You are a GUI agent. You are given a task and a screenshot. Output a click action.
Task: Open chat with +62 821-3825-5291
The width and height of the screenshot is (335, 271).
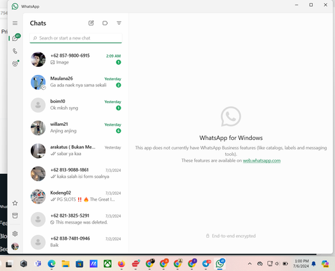coord(76,219)
